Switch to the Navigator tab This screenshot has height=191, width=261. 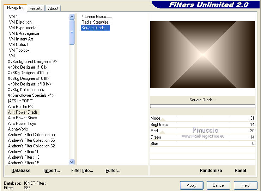pos(15,8)
